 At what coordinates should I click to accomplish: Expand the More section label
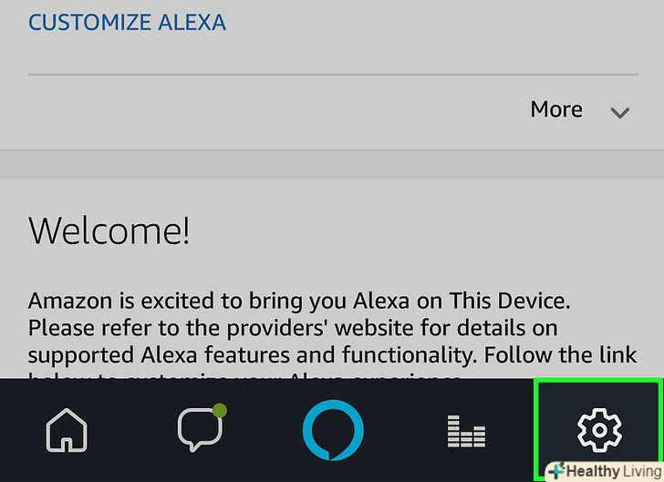(556, 109)
